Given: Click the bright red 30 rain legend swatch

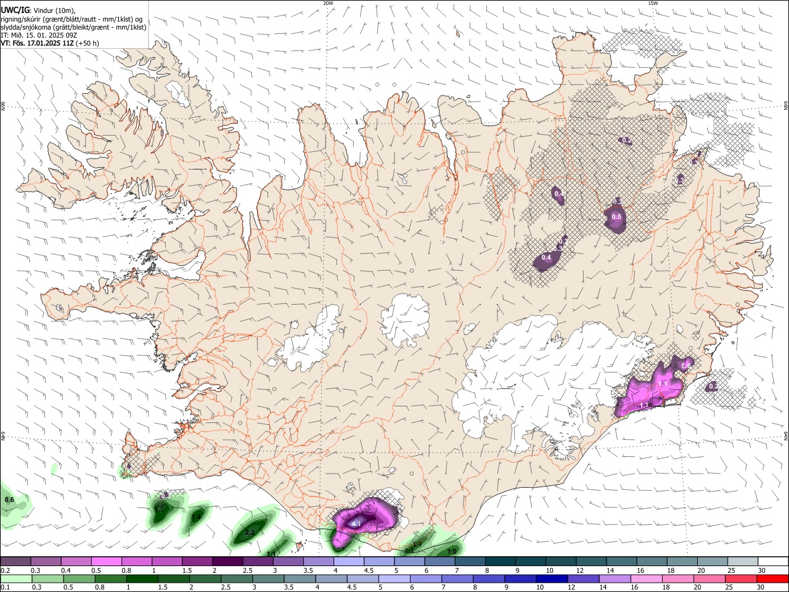Looking at the screenshot, I should click(x=772, y=578).
